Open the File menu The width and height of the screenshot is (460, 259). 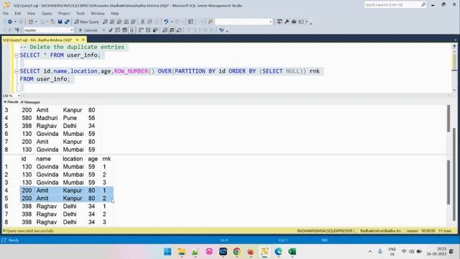pos(6,14)
